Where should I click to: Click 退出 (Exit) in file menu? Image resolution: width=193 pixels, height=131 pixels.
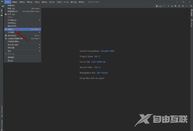10,61
